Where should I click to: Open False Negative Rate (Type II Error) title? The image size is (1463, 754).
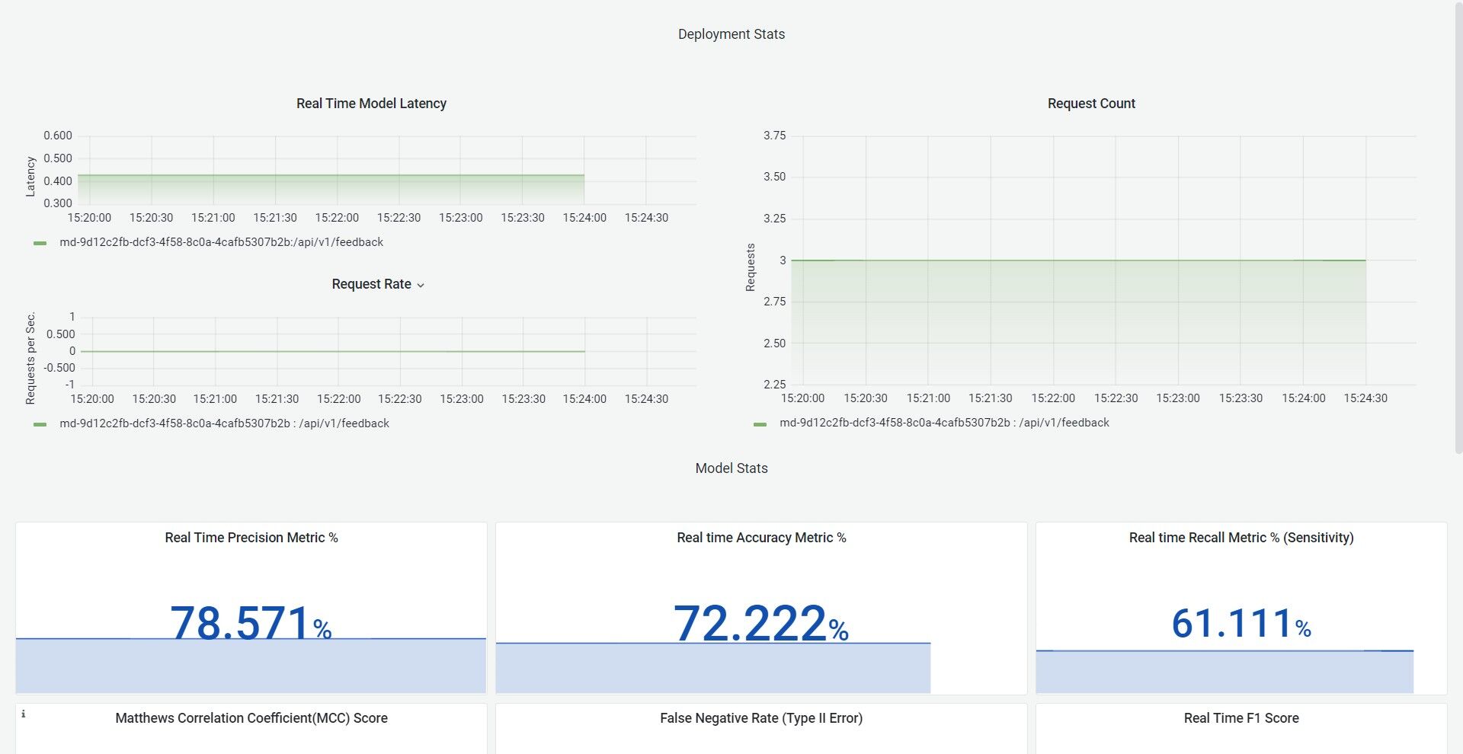click(x=761, y=718)
